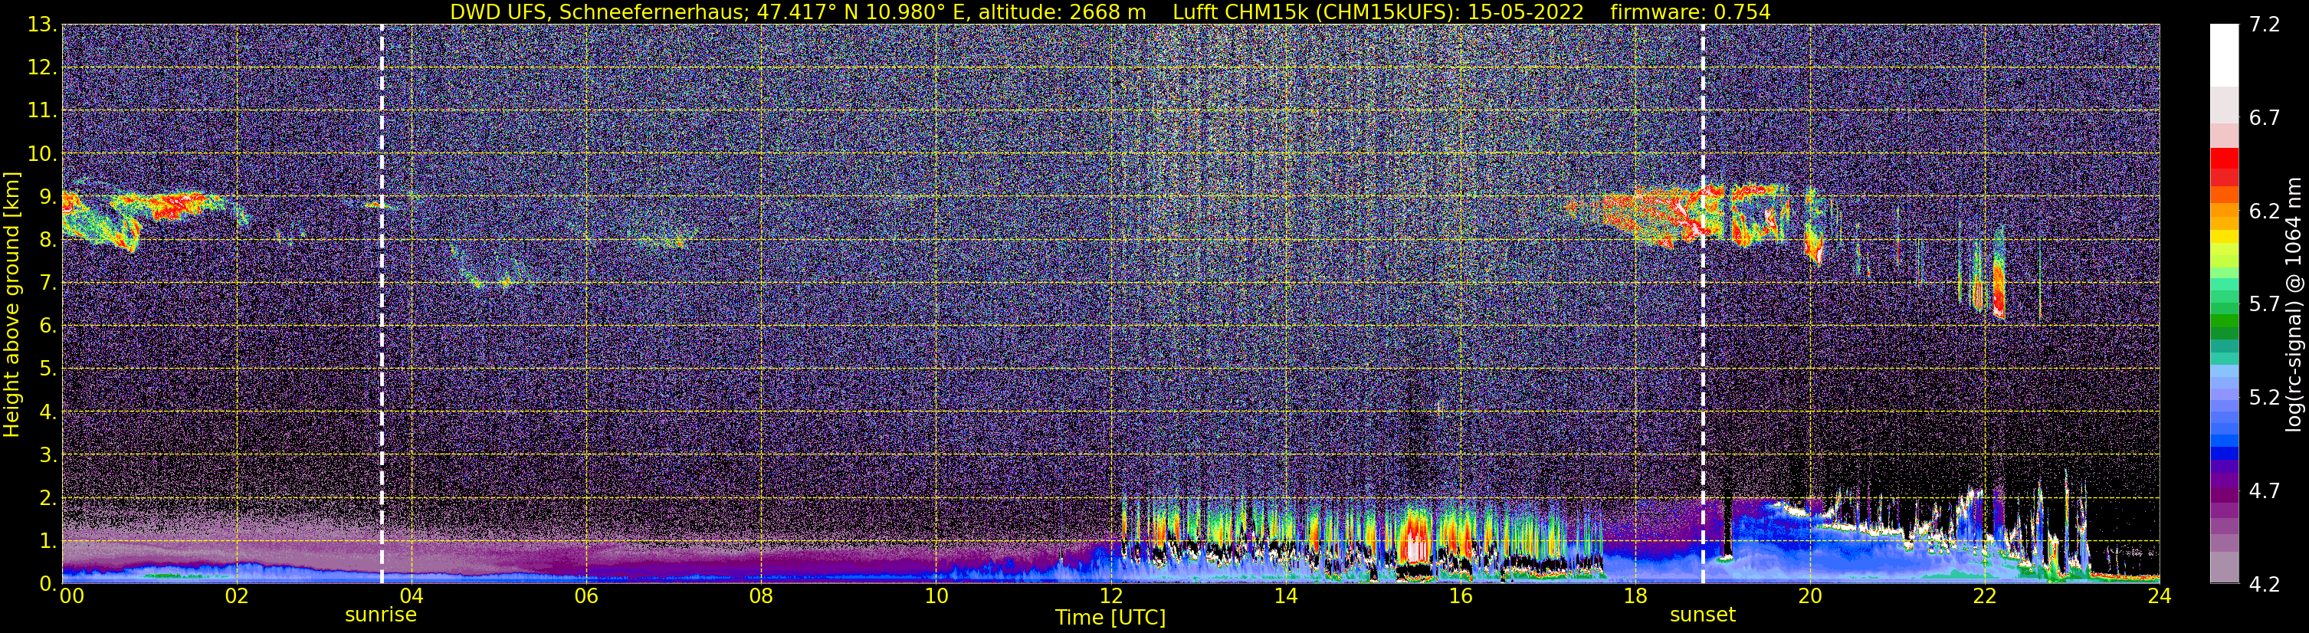
Task: Click the time axis tick label 02
Action: [x=237, y=597]
